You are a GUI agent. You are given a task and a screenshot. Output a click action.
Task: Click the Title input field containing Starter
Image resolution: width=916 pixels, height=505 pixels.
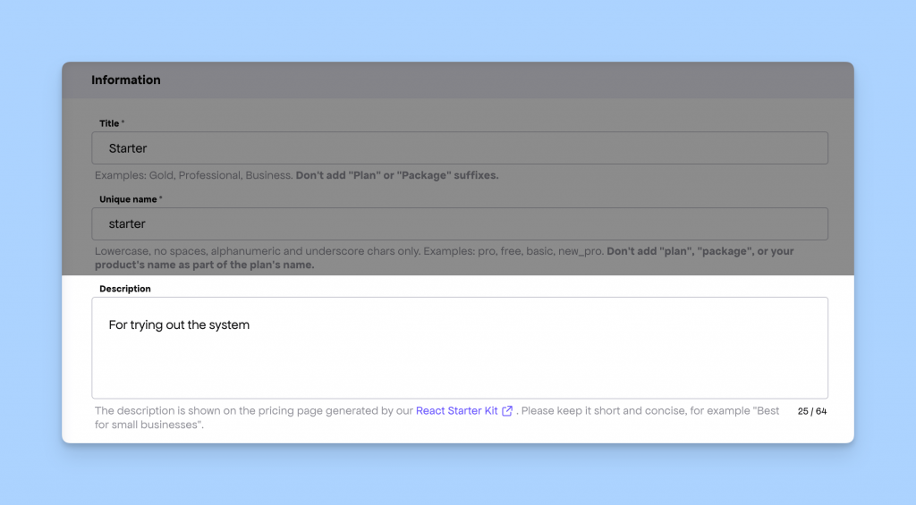point(459,147)
